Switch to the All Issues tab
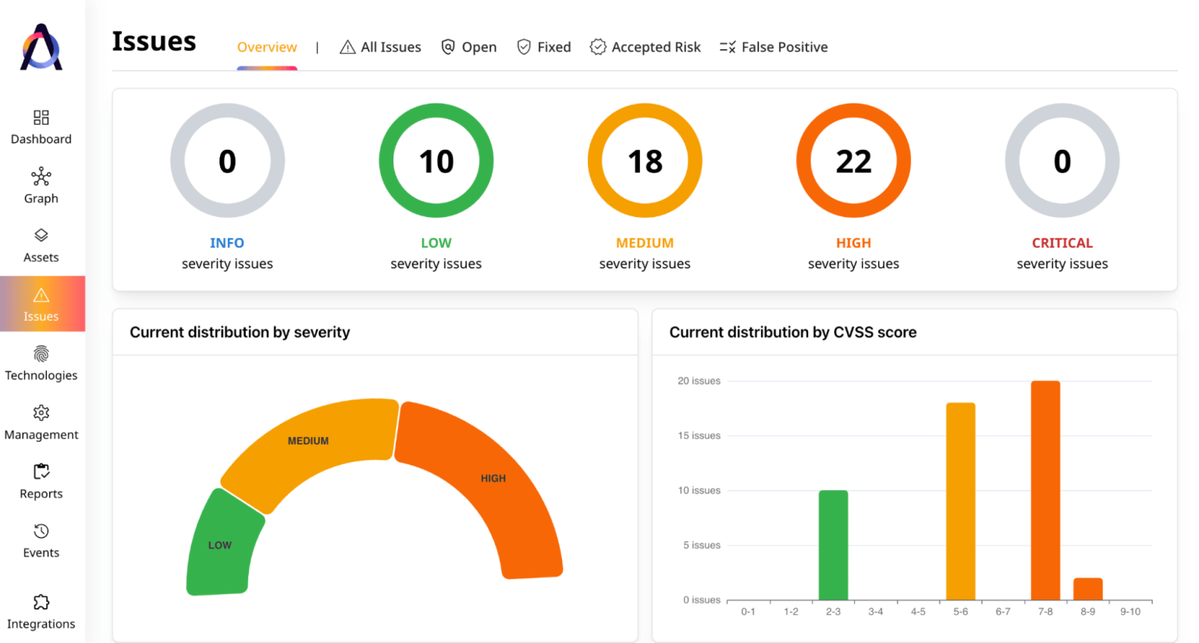This screenshot has height=643, width=1199. click(x=381, y=48)
